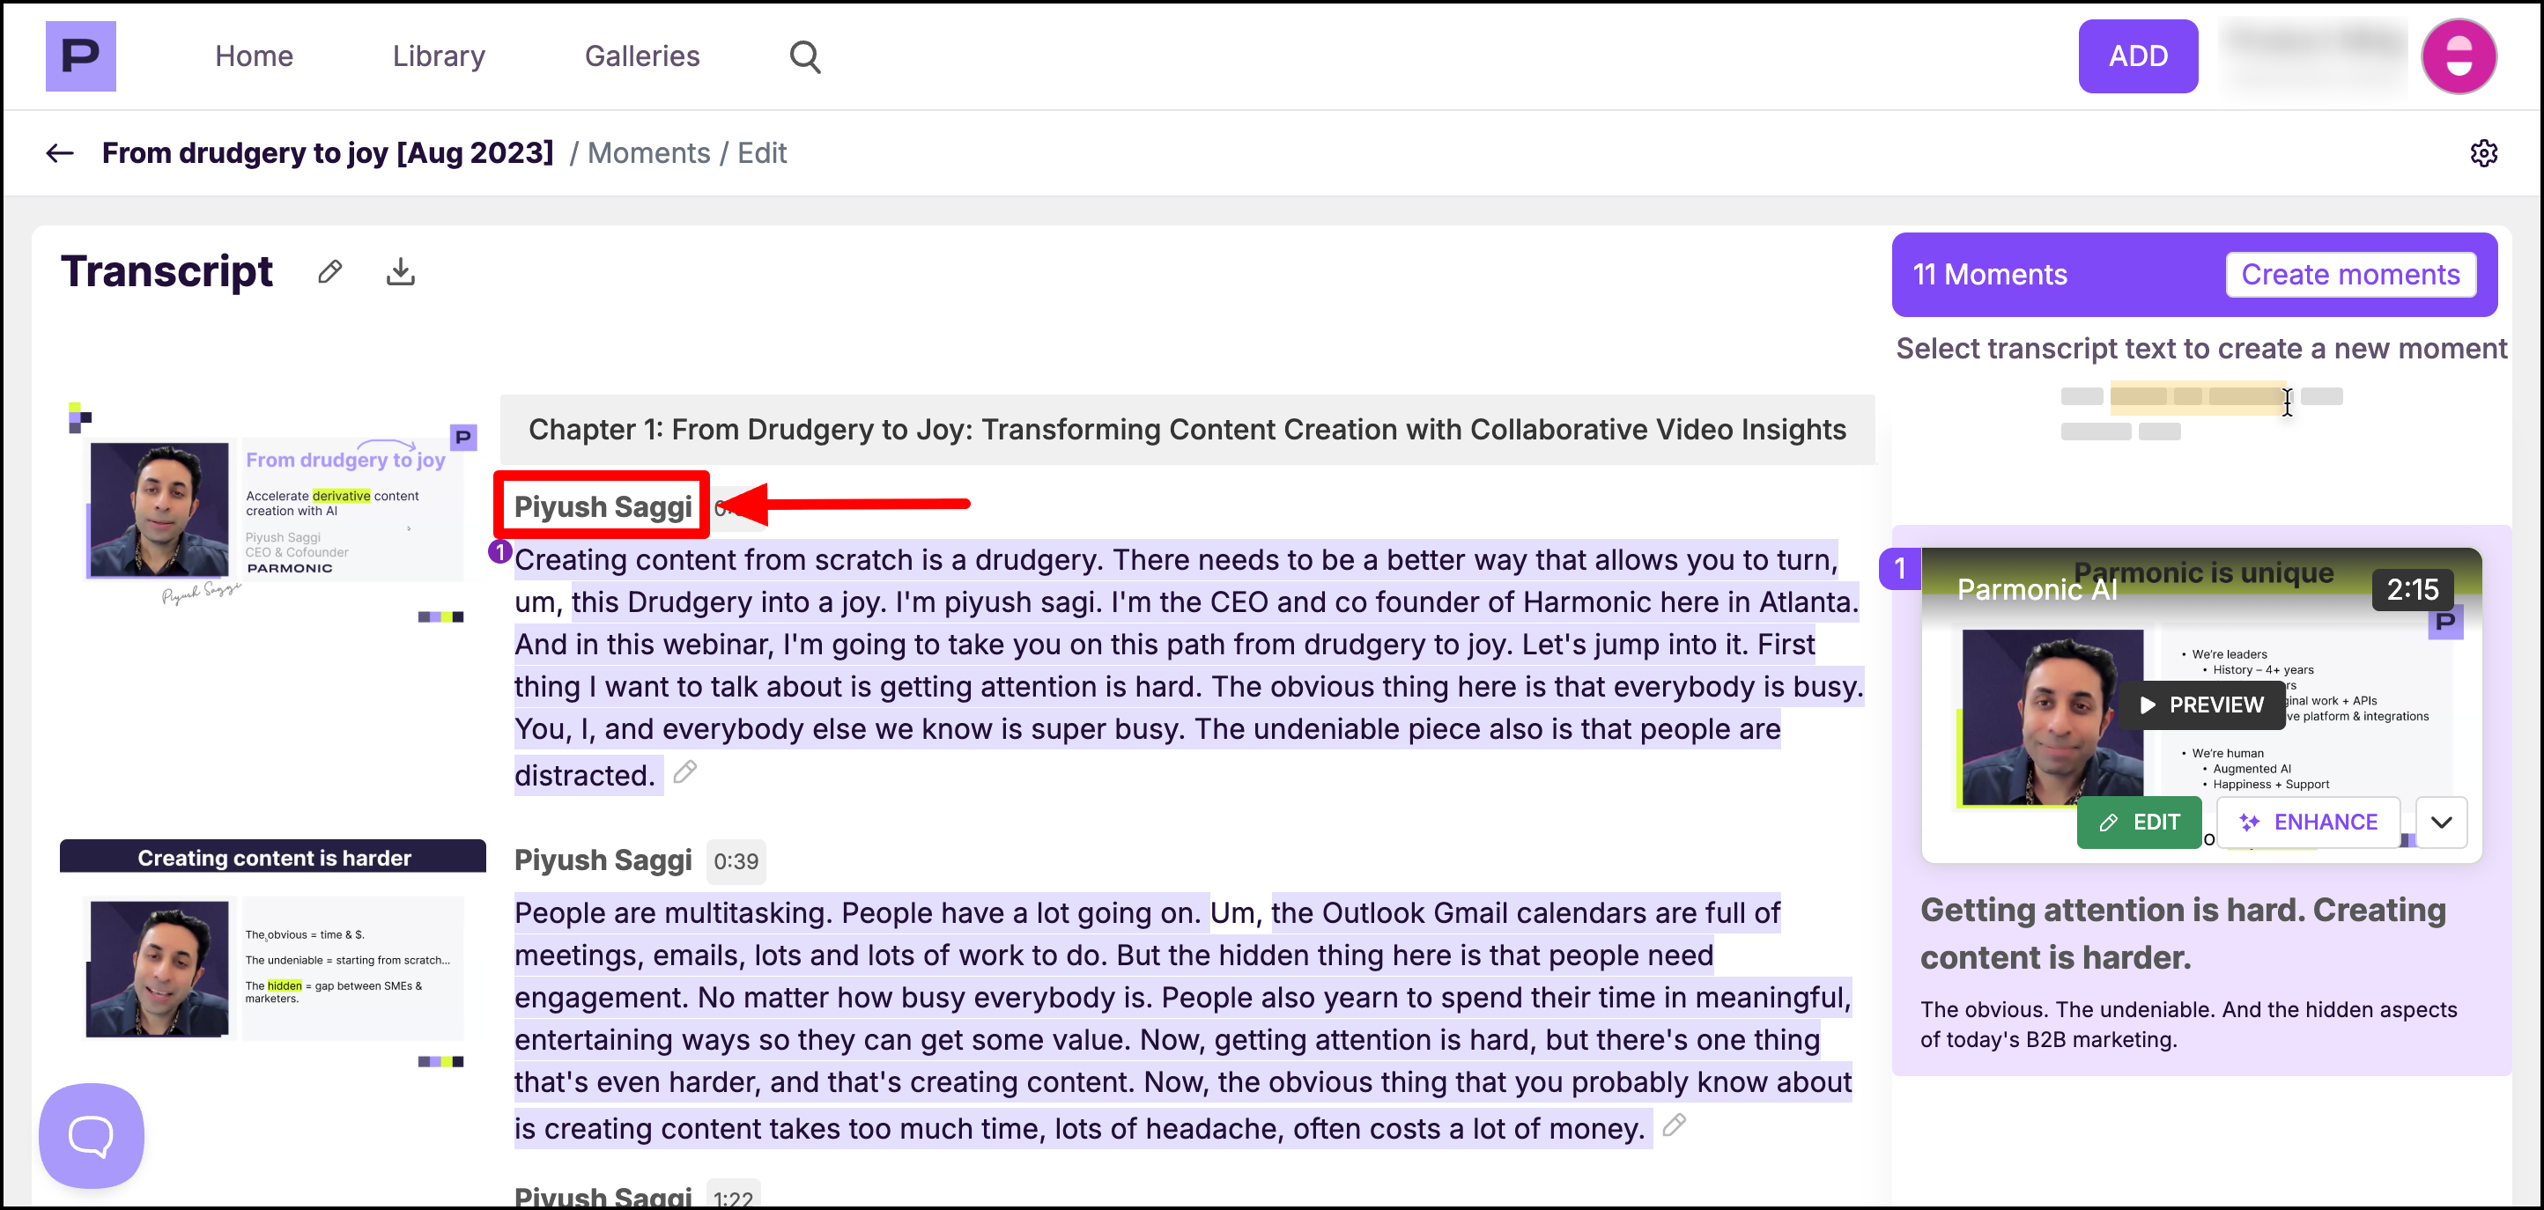This screenshot has height=1210, width=2544.
Task: Click the transcript sentence "People are multitasking."
Action: coord(674,913)
